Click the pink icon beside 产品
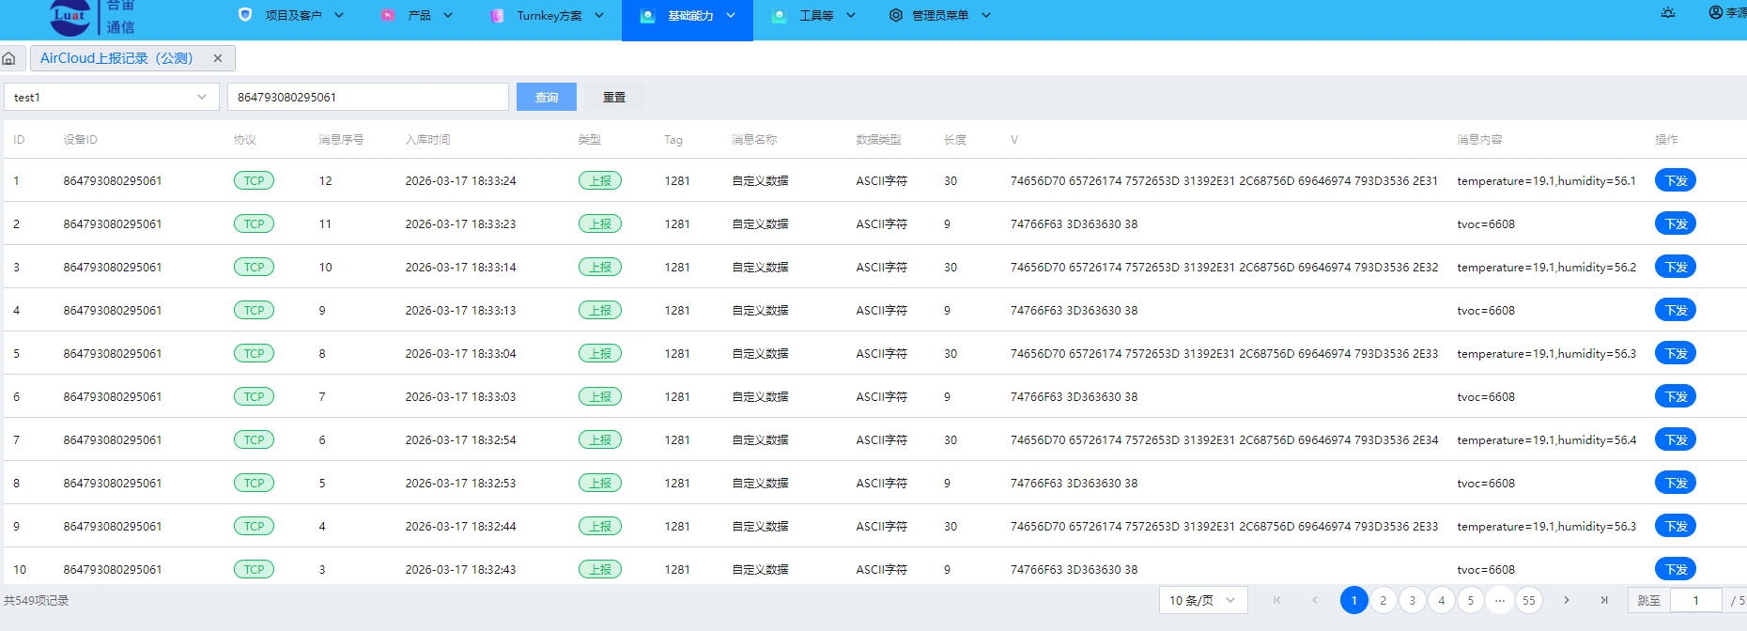 388,15
